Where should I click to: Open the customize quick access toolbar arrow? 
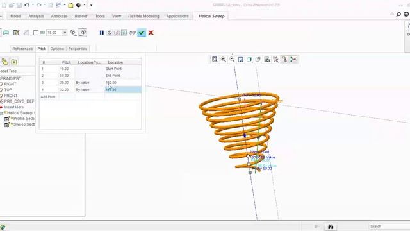click(x=91, y=5)
